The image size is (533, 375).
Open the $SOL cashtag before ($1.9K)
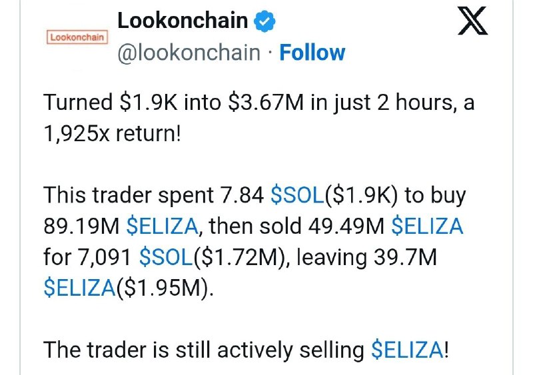pos(297,195)
